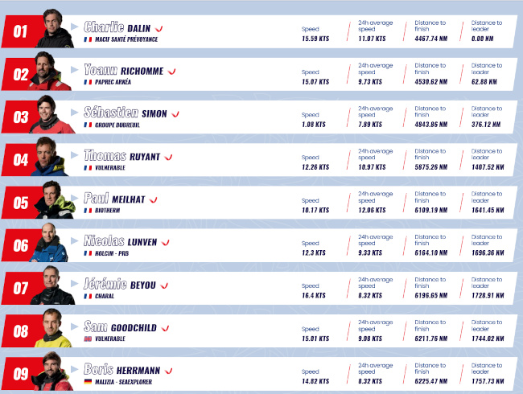Open the Paprec Arkéa boat name
The image size is (523, 394).
[x=113, y=82]
